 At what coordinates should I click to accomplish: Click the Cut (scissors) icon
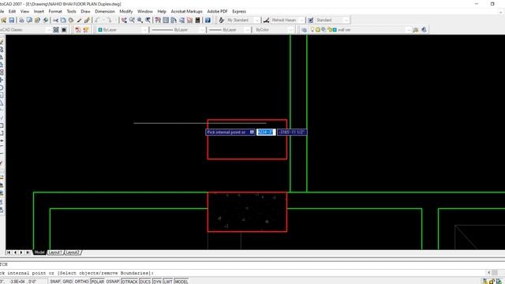click(55, 20)
